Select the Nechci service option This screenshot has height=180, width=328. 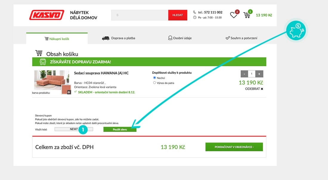pos(154,78)
